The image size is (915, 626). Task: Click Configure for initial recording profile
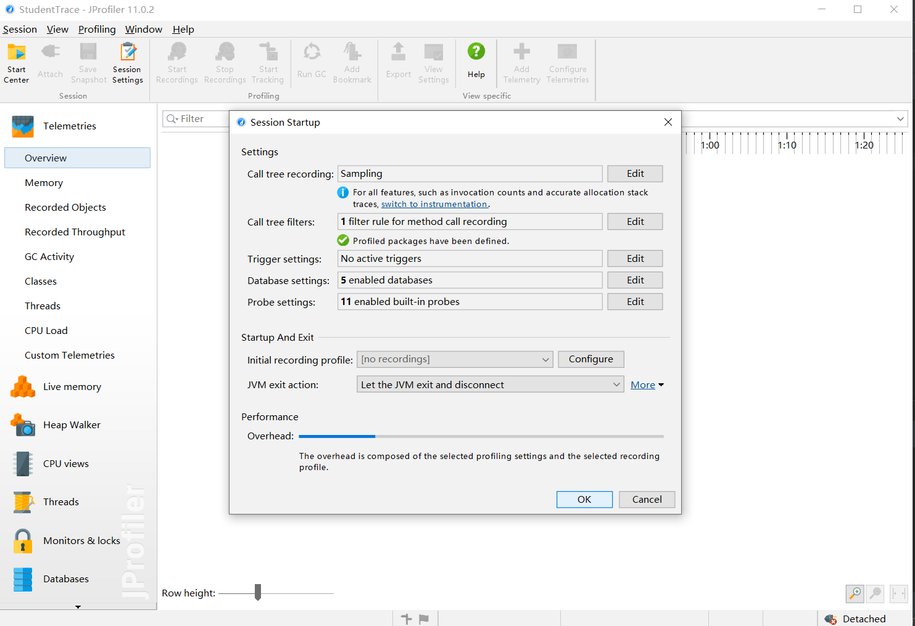591,359
